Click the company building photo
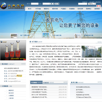The height and width of the screenshot is (102, 102). [x=92, y=52]
